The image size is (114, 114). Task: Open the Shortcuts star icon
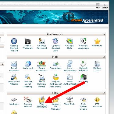point(97,41)
